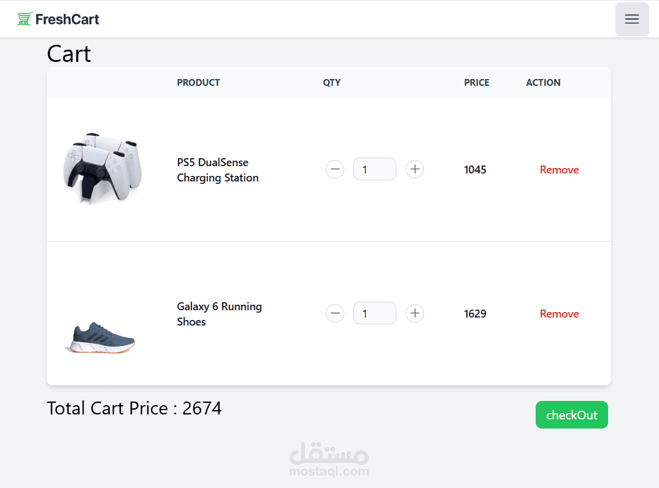Click the PS5 DualSense Charging Station title
Image resolution: width=659 pixels, height=488 pixels.
(217, 170)
